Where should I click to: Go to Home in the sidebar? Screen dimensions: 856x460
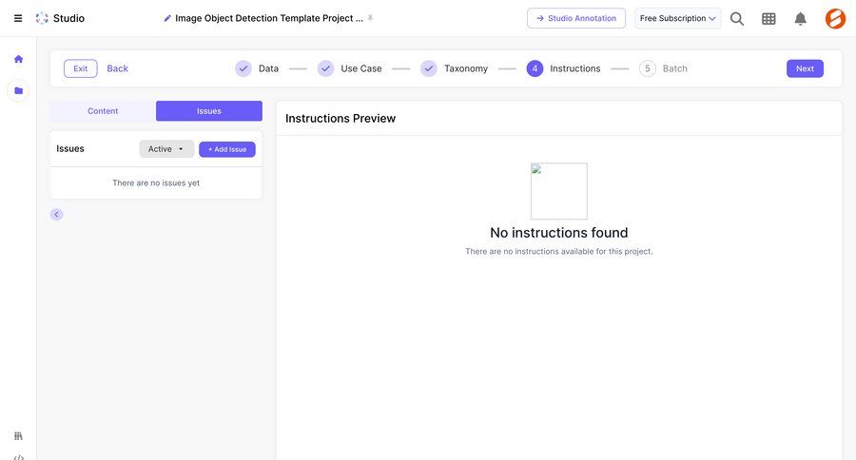click(19, 59)
